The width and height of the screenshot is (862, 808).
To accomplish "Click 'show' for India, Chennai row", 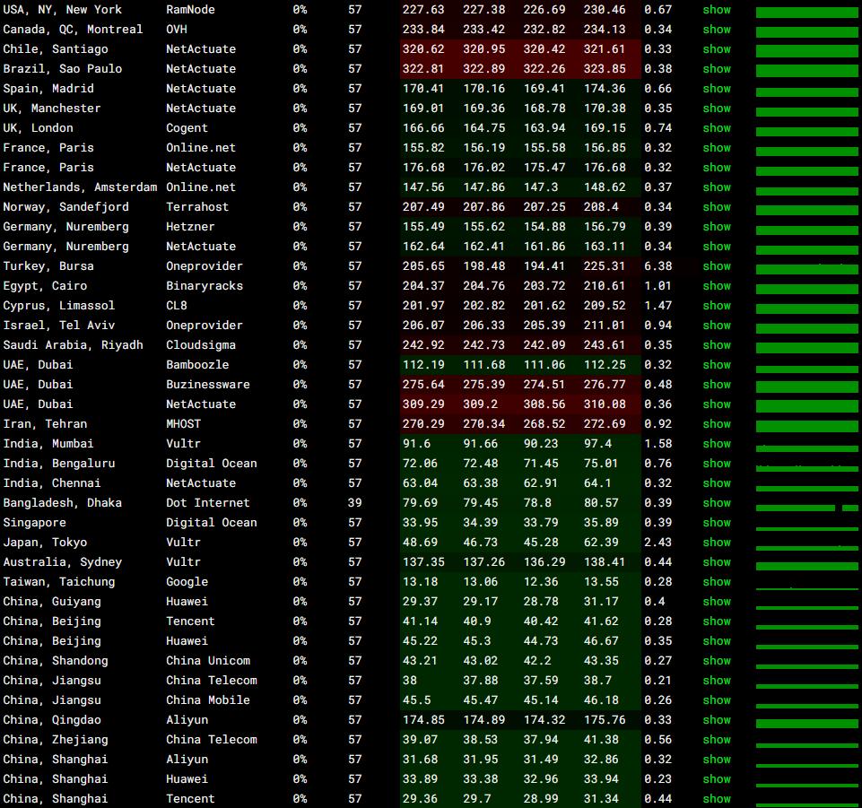I will pos(717,483).
